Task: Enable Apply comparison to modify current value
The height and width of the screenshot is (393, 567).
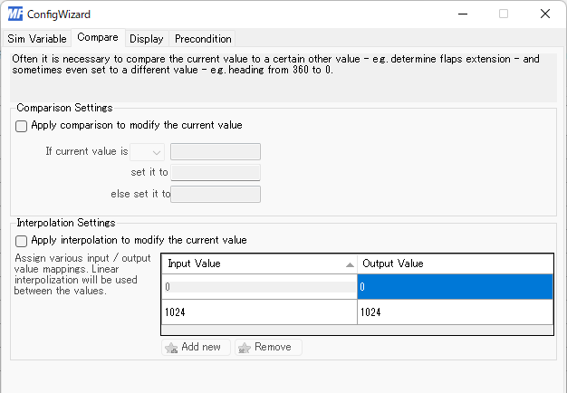Action: [22, 126]
